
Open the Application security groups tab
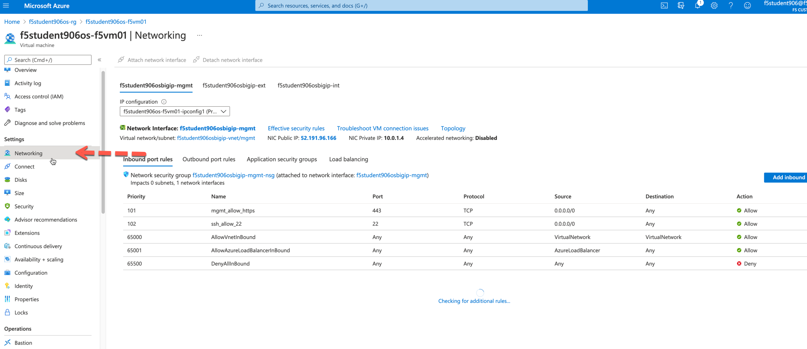coord(282,159)
